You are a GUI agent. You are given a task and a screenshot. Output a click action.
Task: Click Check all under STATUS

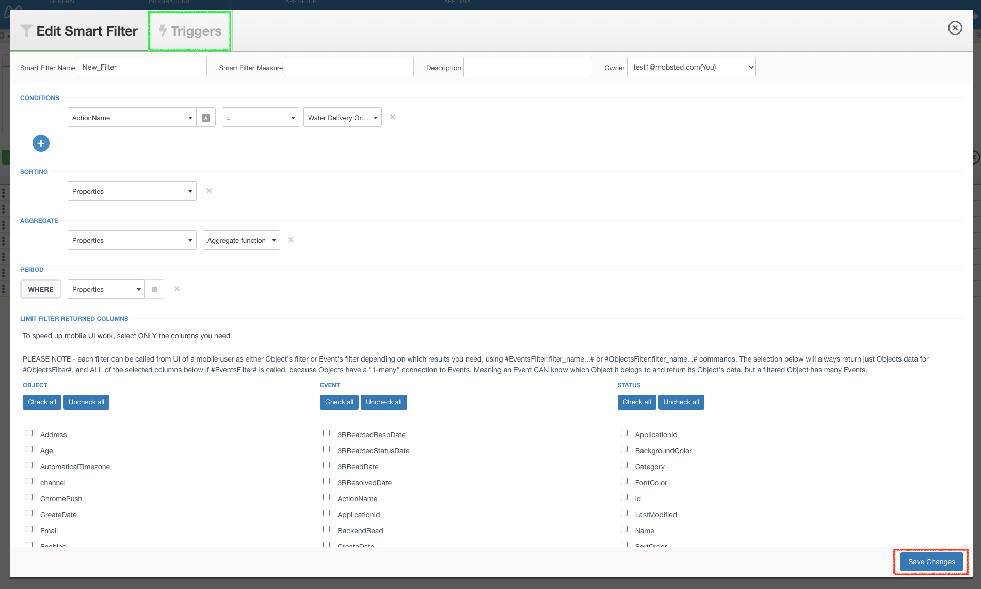(637, 402)
